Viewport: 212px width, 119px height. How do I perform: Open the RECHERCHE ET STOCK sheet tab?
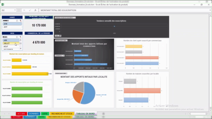62,114
